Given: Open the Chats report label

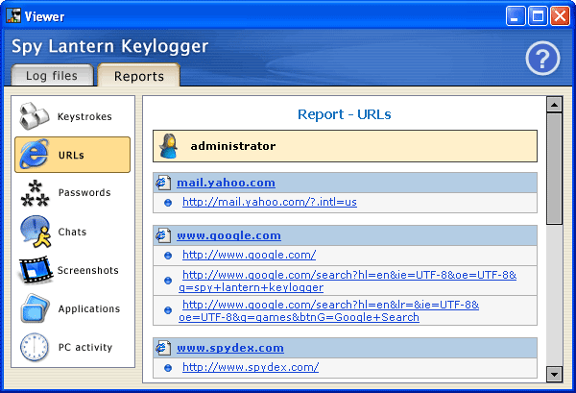Looking at the screenshot, I should click(72, 232).
